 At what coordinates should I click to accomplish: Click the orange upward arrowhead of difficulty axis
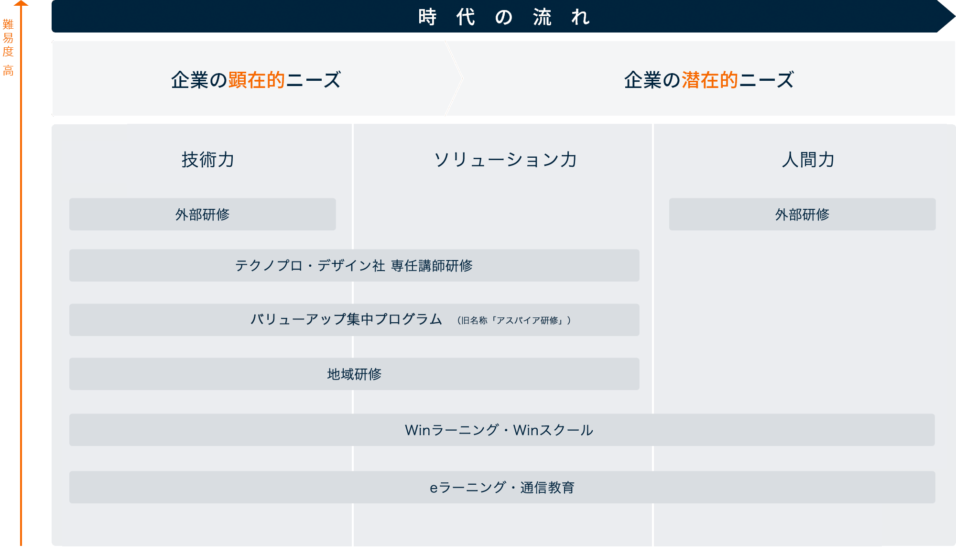tap(21, 3)
